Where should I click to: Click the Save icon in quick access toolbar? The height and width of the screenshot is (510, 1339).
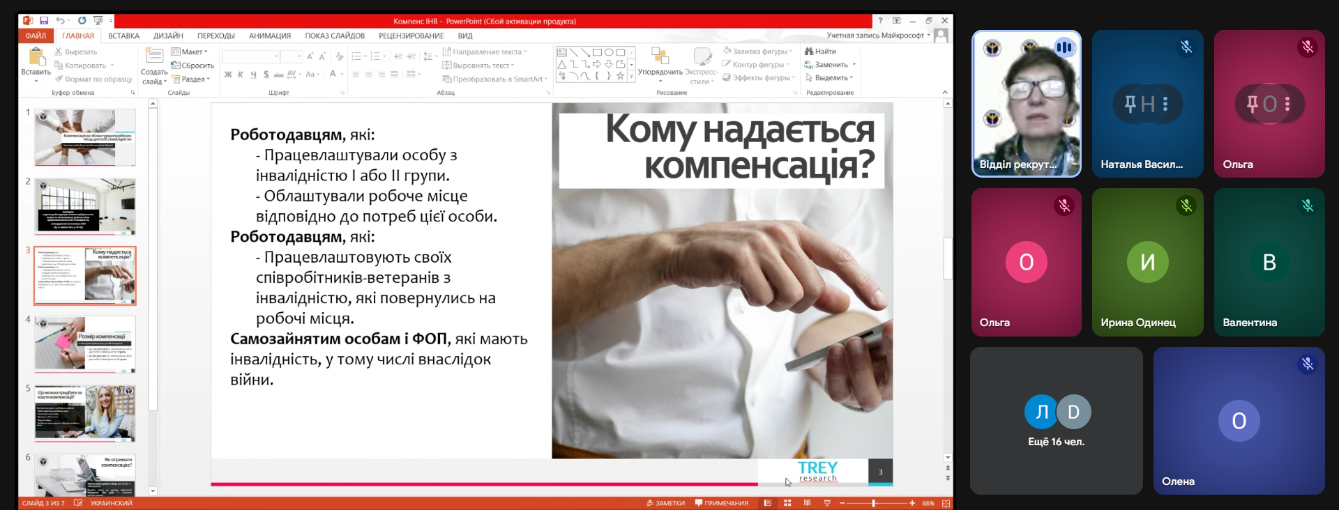tap(44, 21)
